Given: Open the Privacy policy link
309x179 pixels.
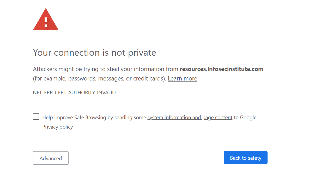Looking at the screenshot, I should coord(57,127).
